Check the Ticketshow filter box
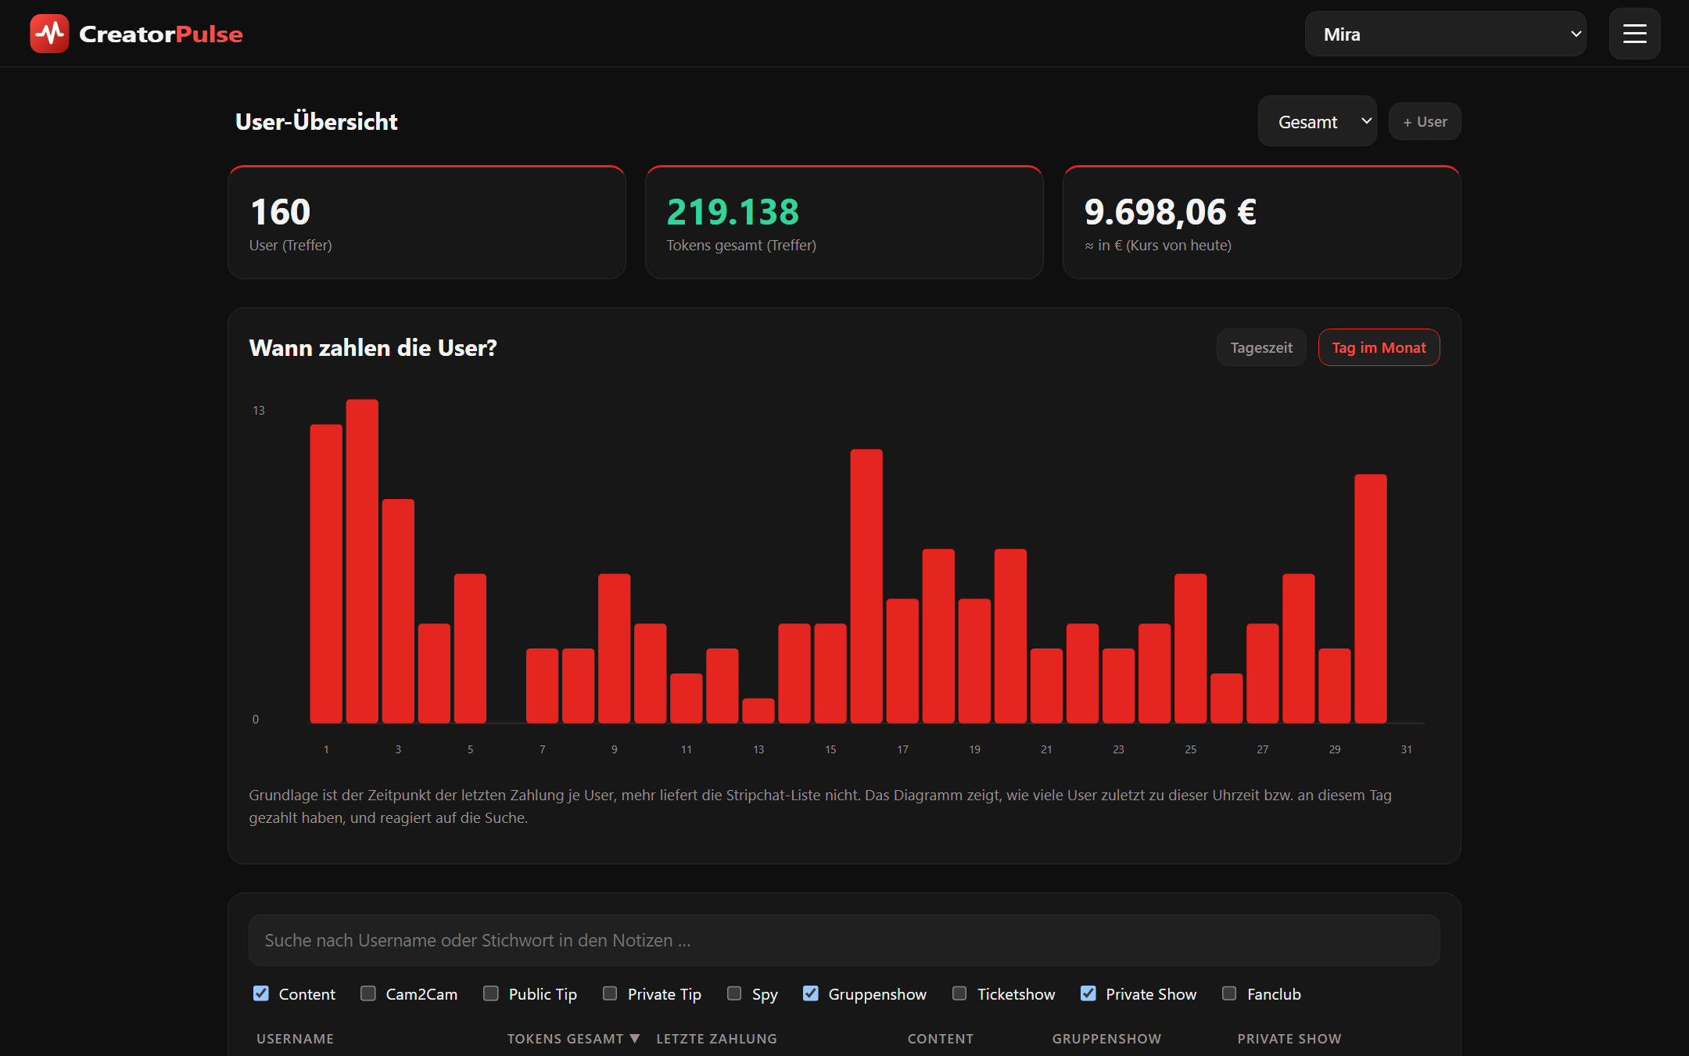Viewport: 1689px width, 1056px height. (959, 993)
